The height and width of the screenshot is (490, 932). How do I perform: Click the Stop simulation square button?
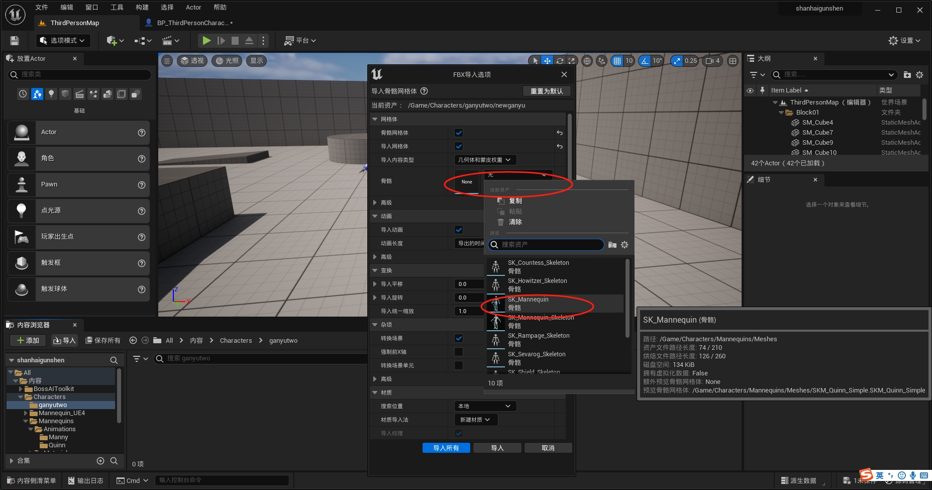click(x=235, y=41)
